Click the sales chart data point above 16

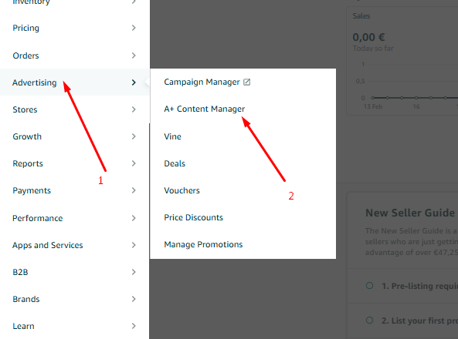point(416,98)
